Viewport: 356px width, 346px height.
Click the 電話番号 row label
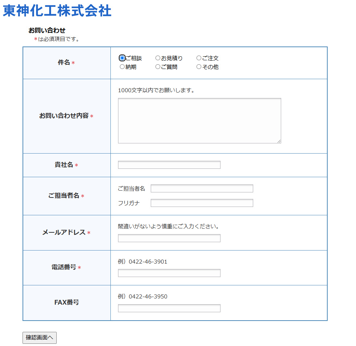coord(64,267)
